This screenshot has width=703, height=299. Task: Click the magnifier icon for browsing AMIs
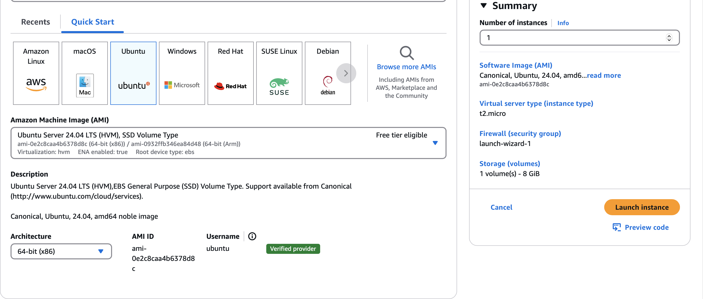coord(406,53)
